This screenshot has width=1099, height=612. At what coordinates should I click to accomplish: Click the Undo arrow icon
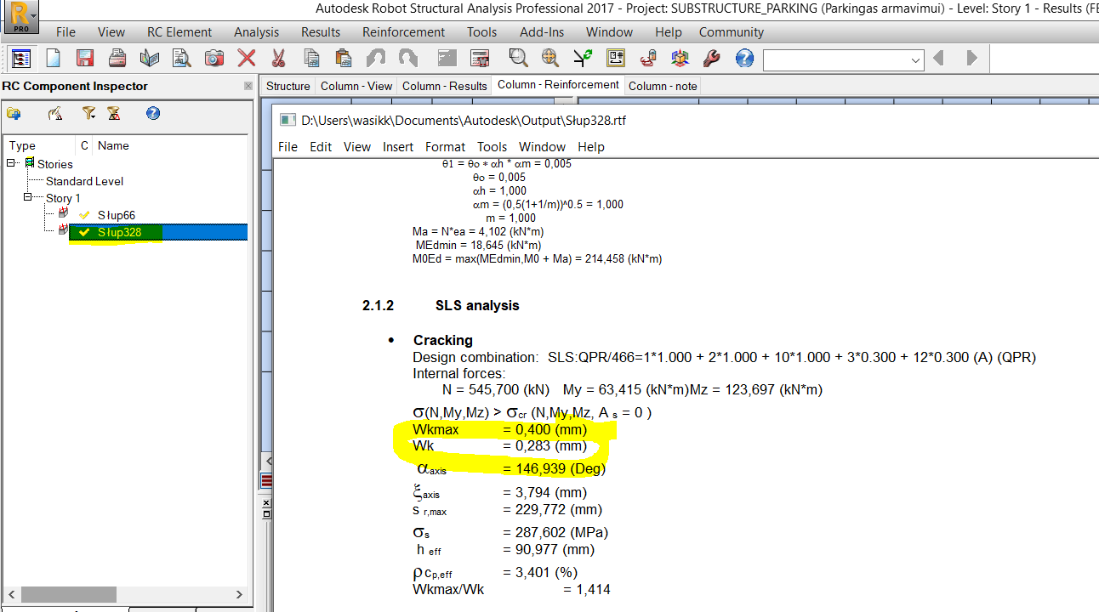click(x=373, y=58)
